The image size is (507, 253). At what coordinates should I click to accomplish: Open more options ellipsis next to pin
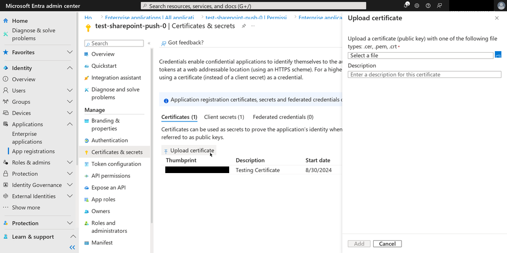click(x=253, y=26)
